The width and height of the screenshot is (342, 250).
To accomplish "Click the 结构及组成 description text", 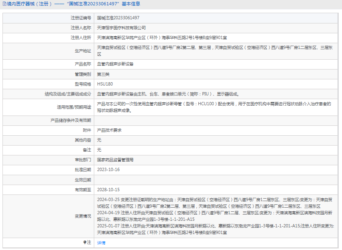I will point(168,94).
